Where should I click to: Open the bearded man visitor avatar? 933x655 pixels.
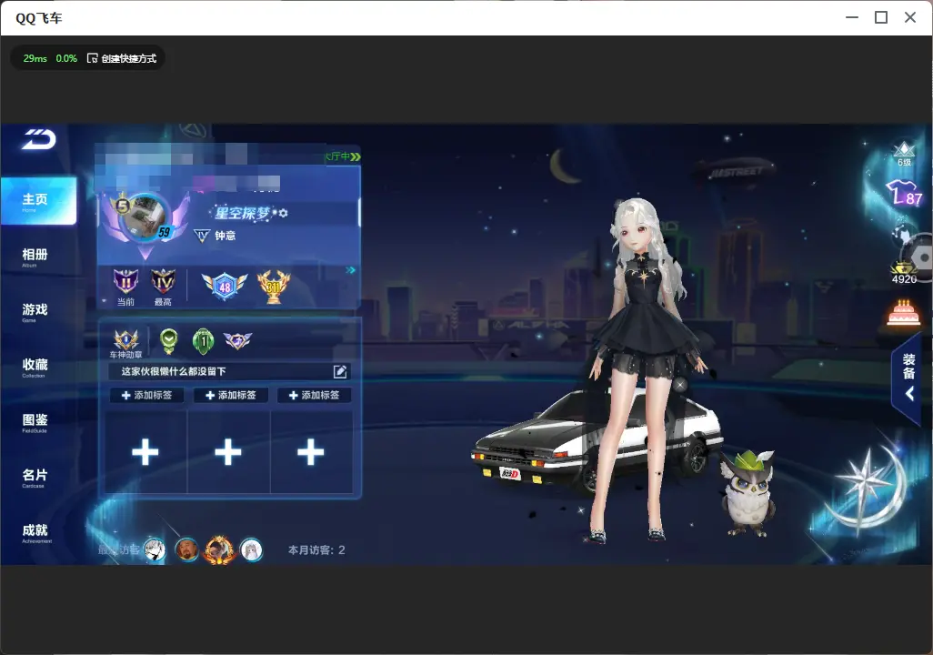tap(186, 549)
